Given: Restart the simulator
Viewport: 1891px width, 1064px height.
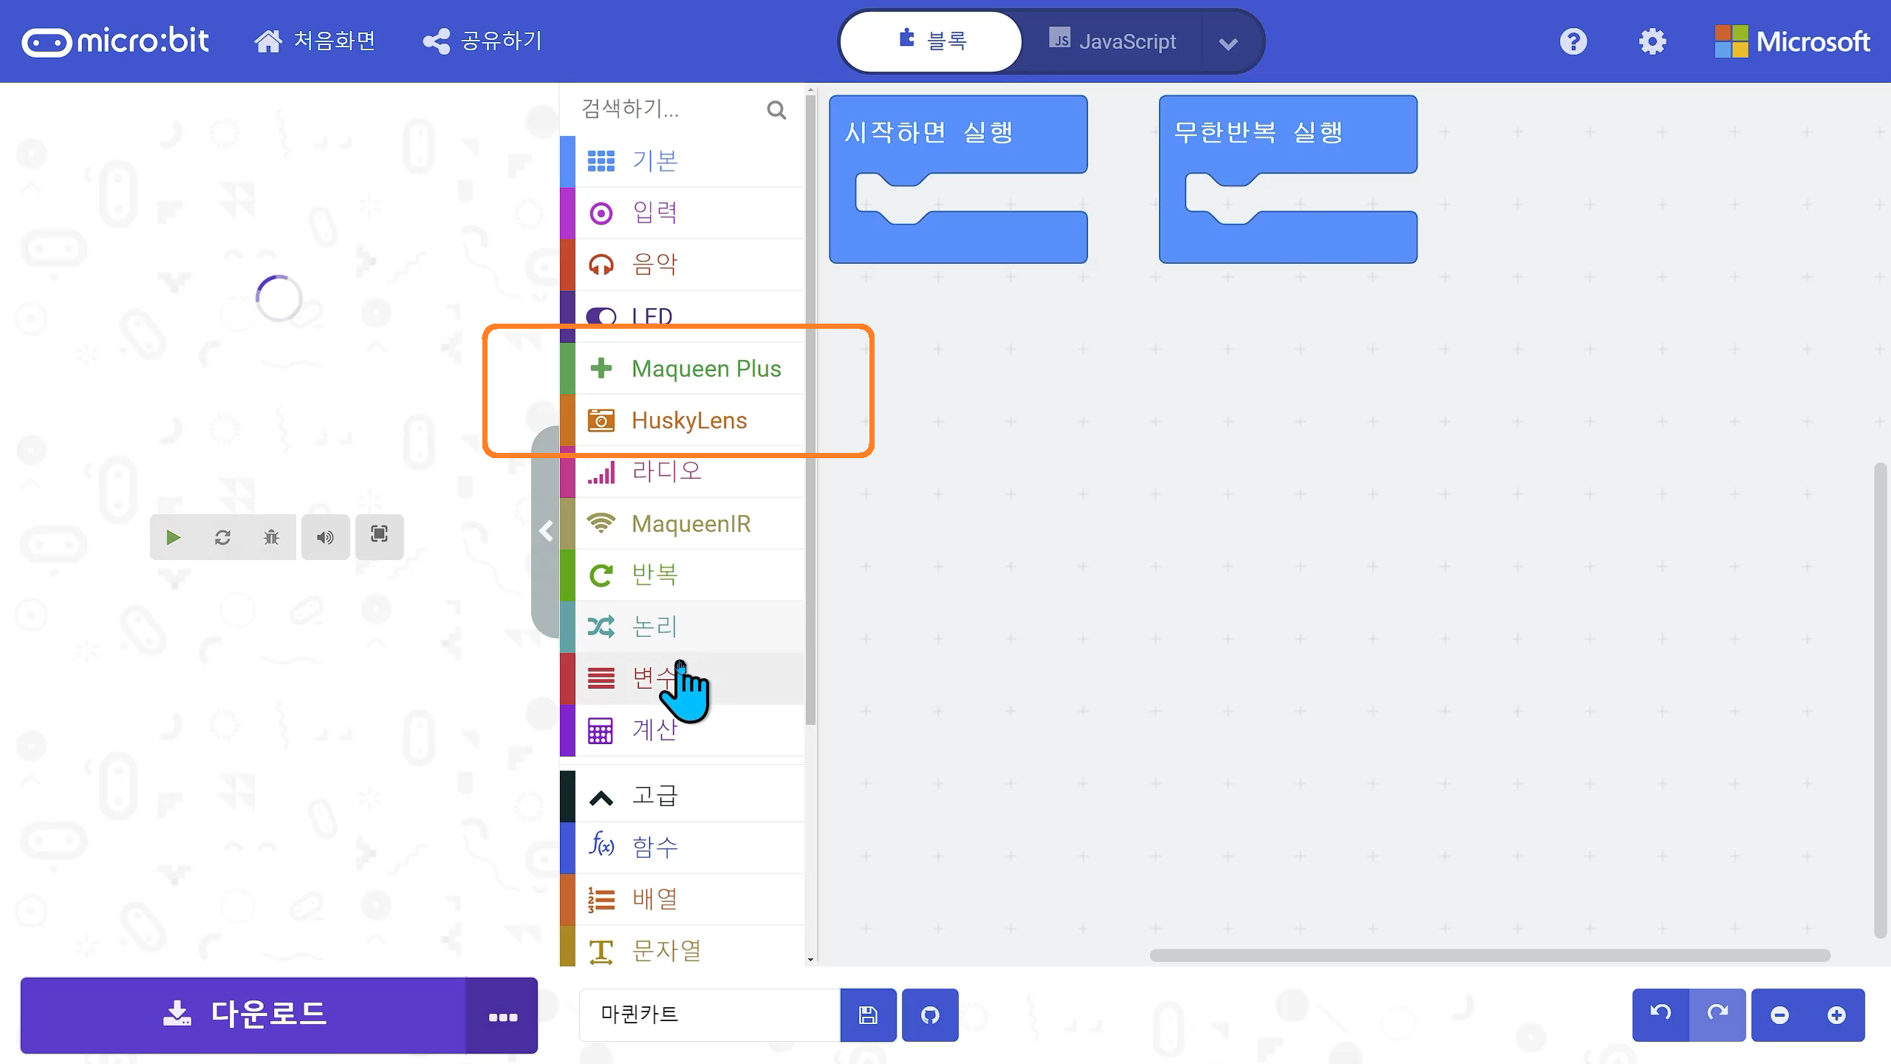Looking at the screenshot, I should coord(222,537).
